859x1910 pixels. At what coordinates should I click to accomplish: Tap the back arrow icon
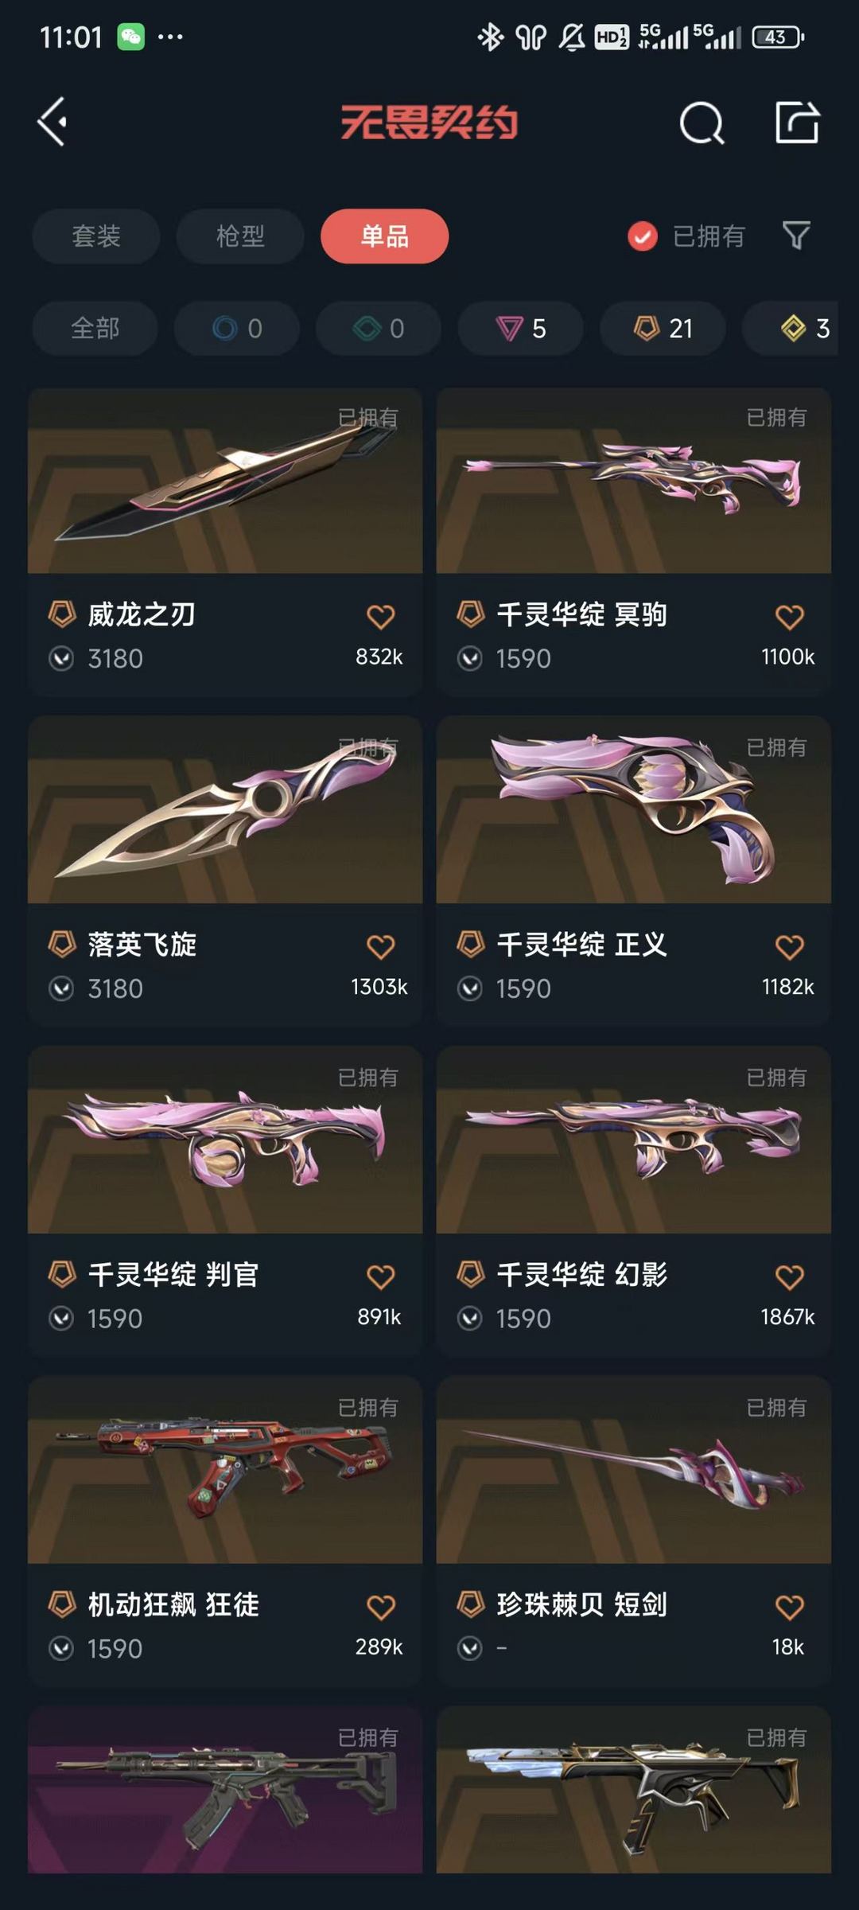pyautogui.click(x=52, y=123)
